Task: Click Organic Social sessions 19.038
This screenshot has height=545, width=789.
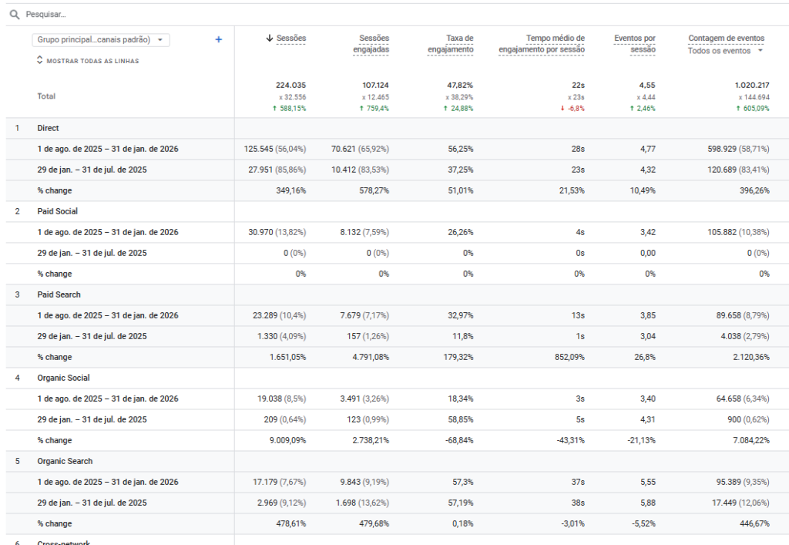Action: click(269, 399)
